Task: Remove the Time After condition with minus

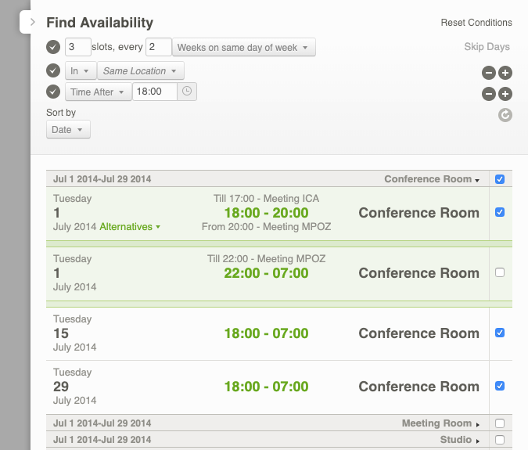Action: pyautogui.click(x=489, y=94)
